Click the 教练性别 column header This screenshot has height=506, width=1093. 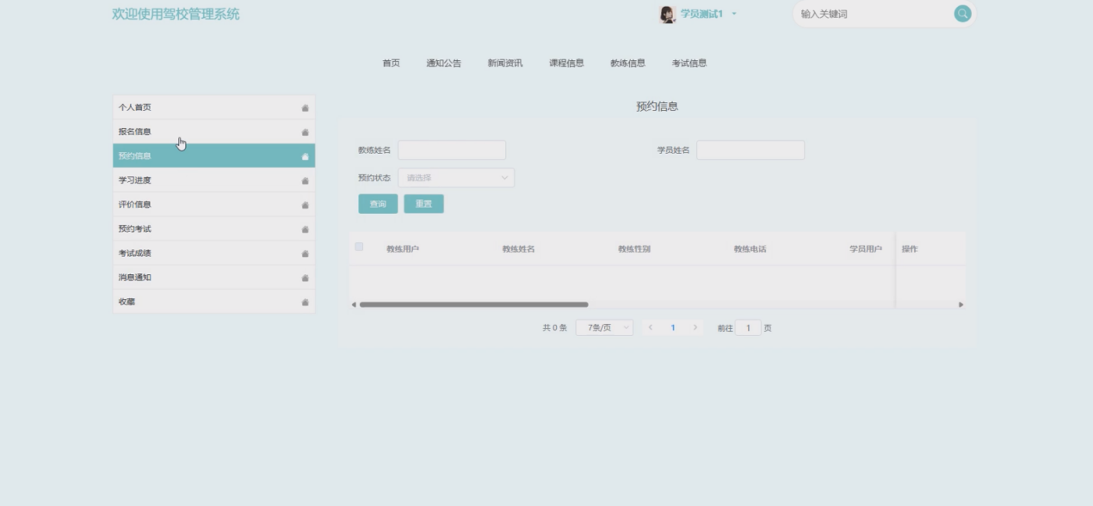coord(634,249)
